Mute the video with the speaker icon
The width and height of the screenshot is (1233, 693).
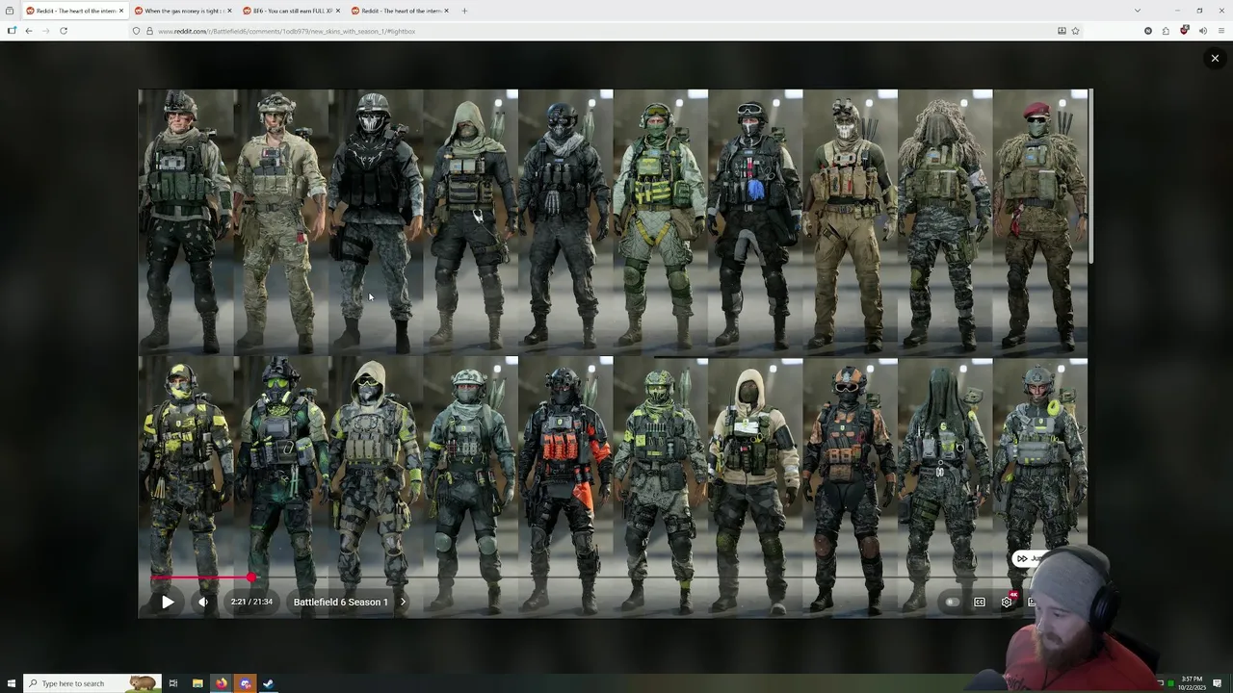click(x=203, y=602)
